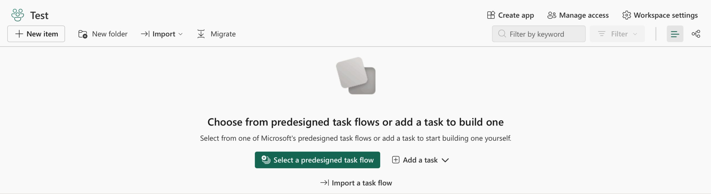The height and width of the screenshot is (194, 711).
Task: Click the workspace title Test
Action: pos(39,15)
